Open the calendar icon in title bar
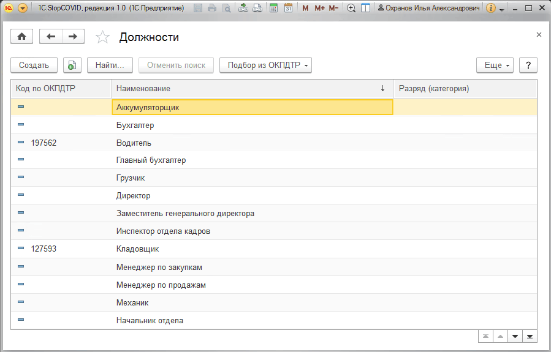This screenshot has width=551, height=352. point(288,8)
